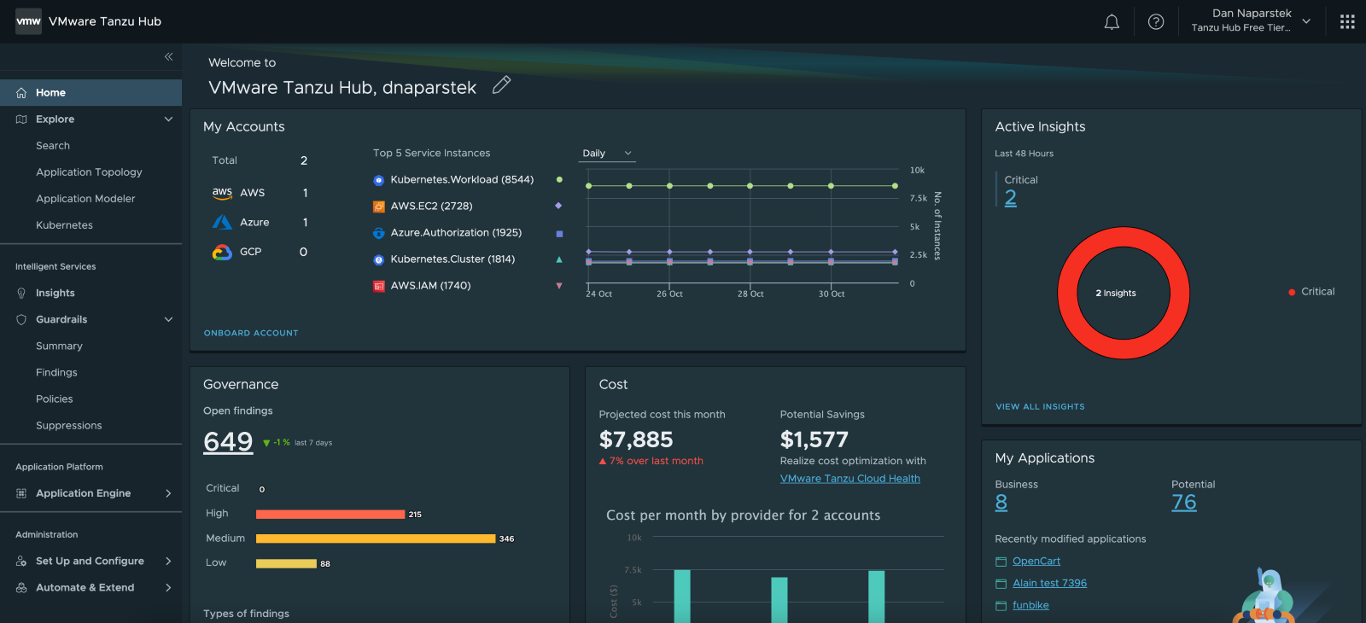Click the Set Up and Configure icon
This screenshot has width=1366, height=623.
point(21,562)
